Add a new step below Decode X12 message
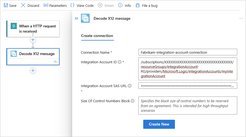The image size is (246, 137). coord(33,71)
